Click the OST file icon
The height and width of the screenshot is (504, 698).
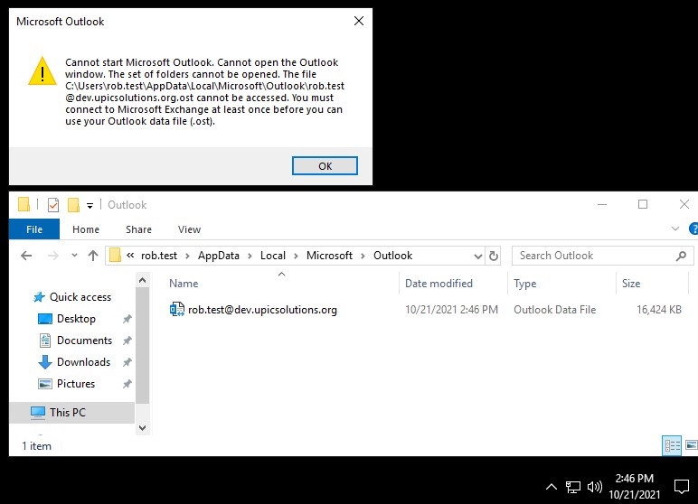(x=176, y=309)
